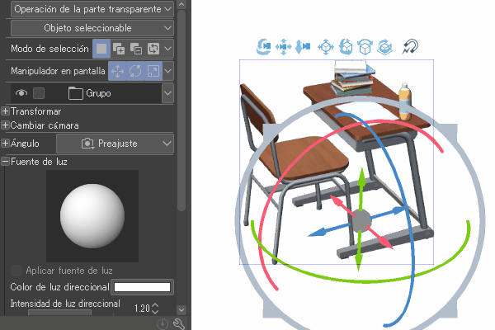Open Color de luz direccional white swatch

coord(142,287)
